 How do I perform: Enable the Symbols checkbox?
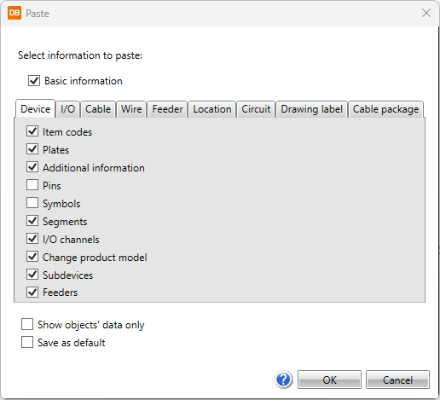point(32,203)
